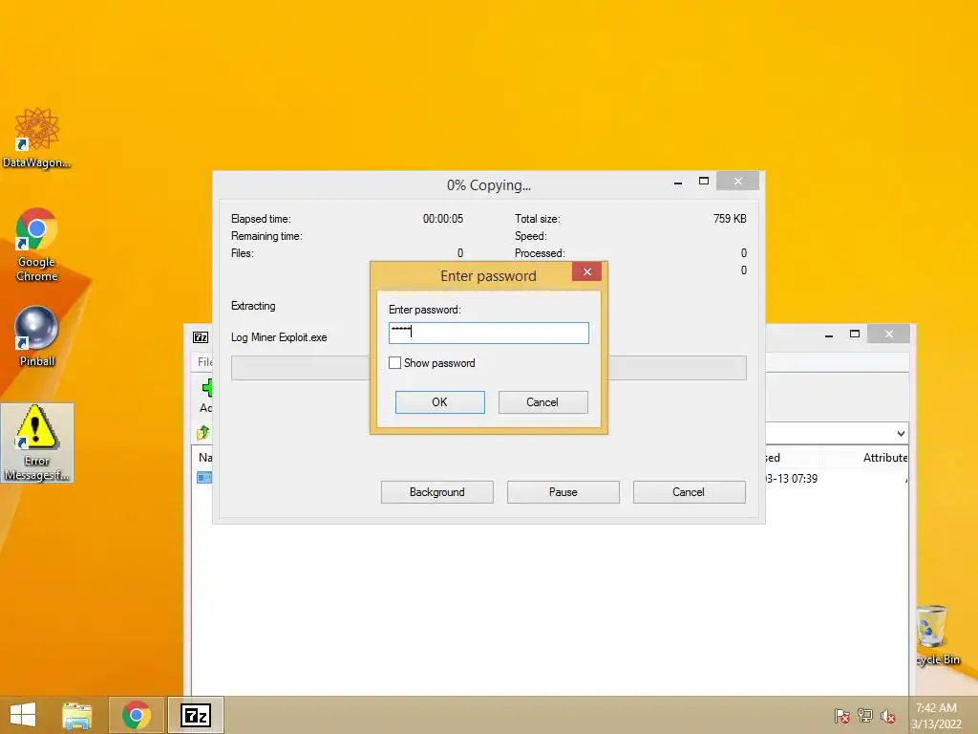Focus the Enter password input field
The height and width of the screenshot is (734, 978).
pos(488,333)
